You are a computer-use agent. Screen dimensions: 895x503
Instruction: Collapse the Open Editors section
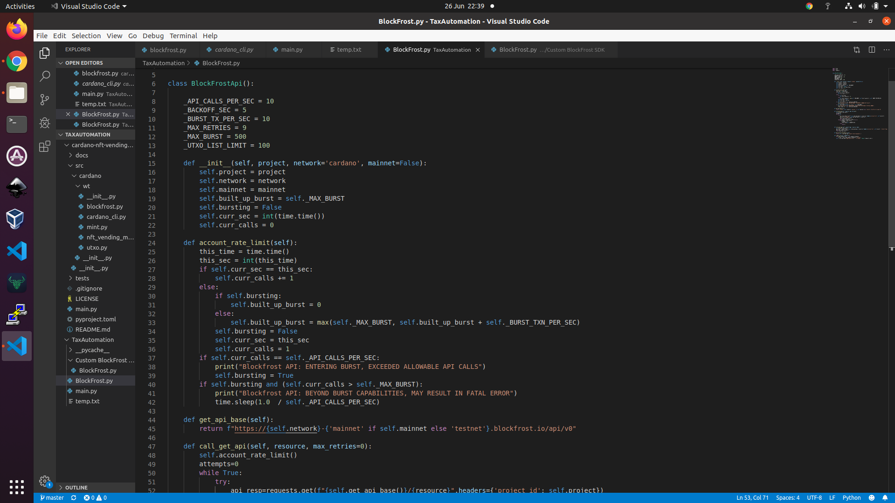[x=96, y=63]
